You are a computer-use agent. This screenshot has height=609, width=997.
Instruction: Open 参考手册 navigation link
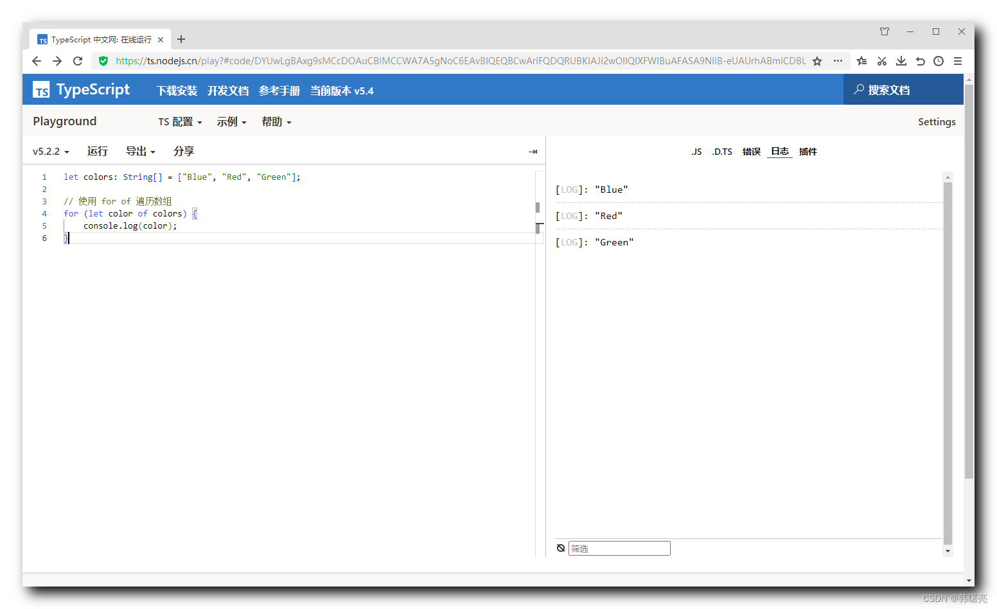coord(279,91)
